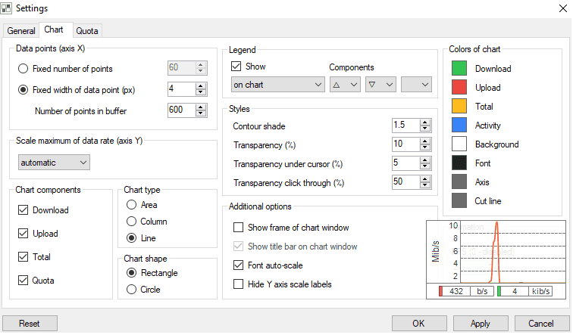Switch to the General tab

click(21, 31)
